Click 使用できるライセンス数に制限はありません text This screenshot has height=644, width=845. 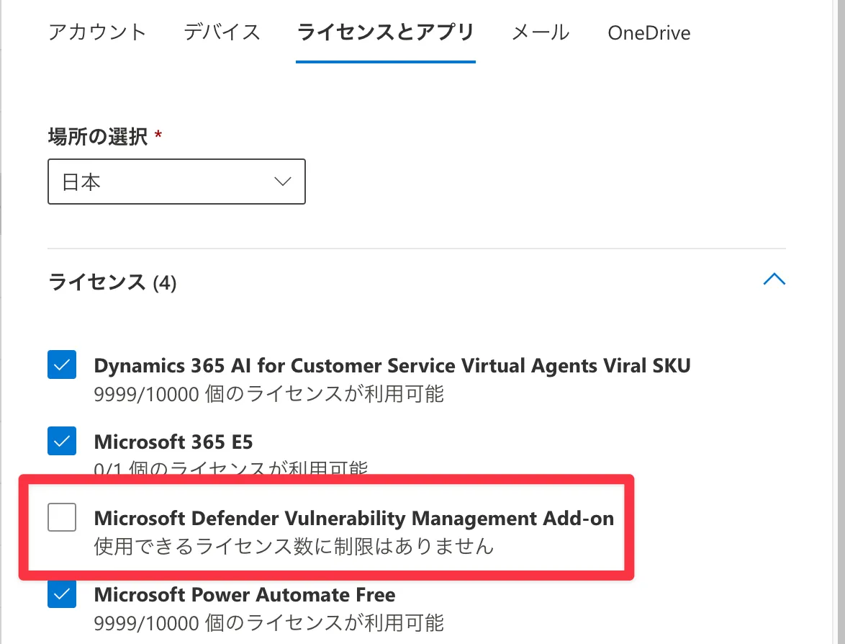coord(294,546)
